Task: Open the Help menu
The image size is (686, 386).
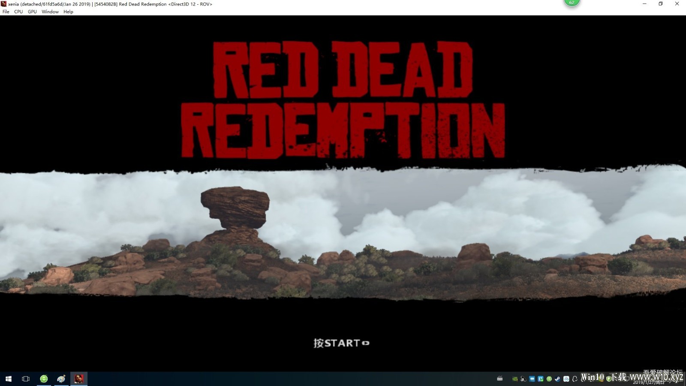Action: (68, 12)
